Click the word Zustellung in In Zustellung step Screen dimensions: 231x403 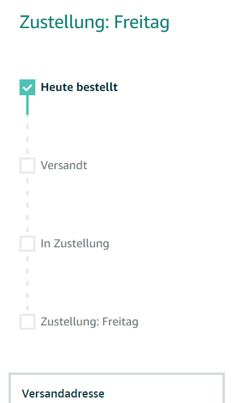81,244
